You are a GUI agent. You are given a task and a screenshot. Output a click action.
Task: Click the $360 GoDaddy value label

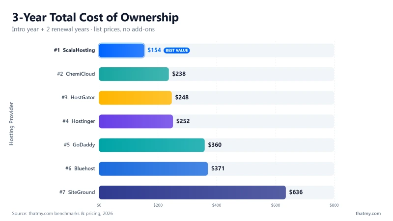215,145
